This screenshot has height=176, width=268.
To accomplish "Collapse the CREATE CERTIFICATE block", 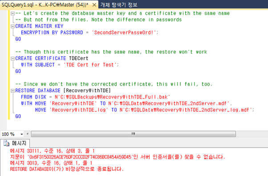I will tap(12, 58).
